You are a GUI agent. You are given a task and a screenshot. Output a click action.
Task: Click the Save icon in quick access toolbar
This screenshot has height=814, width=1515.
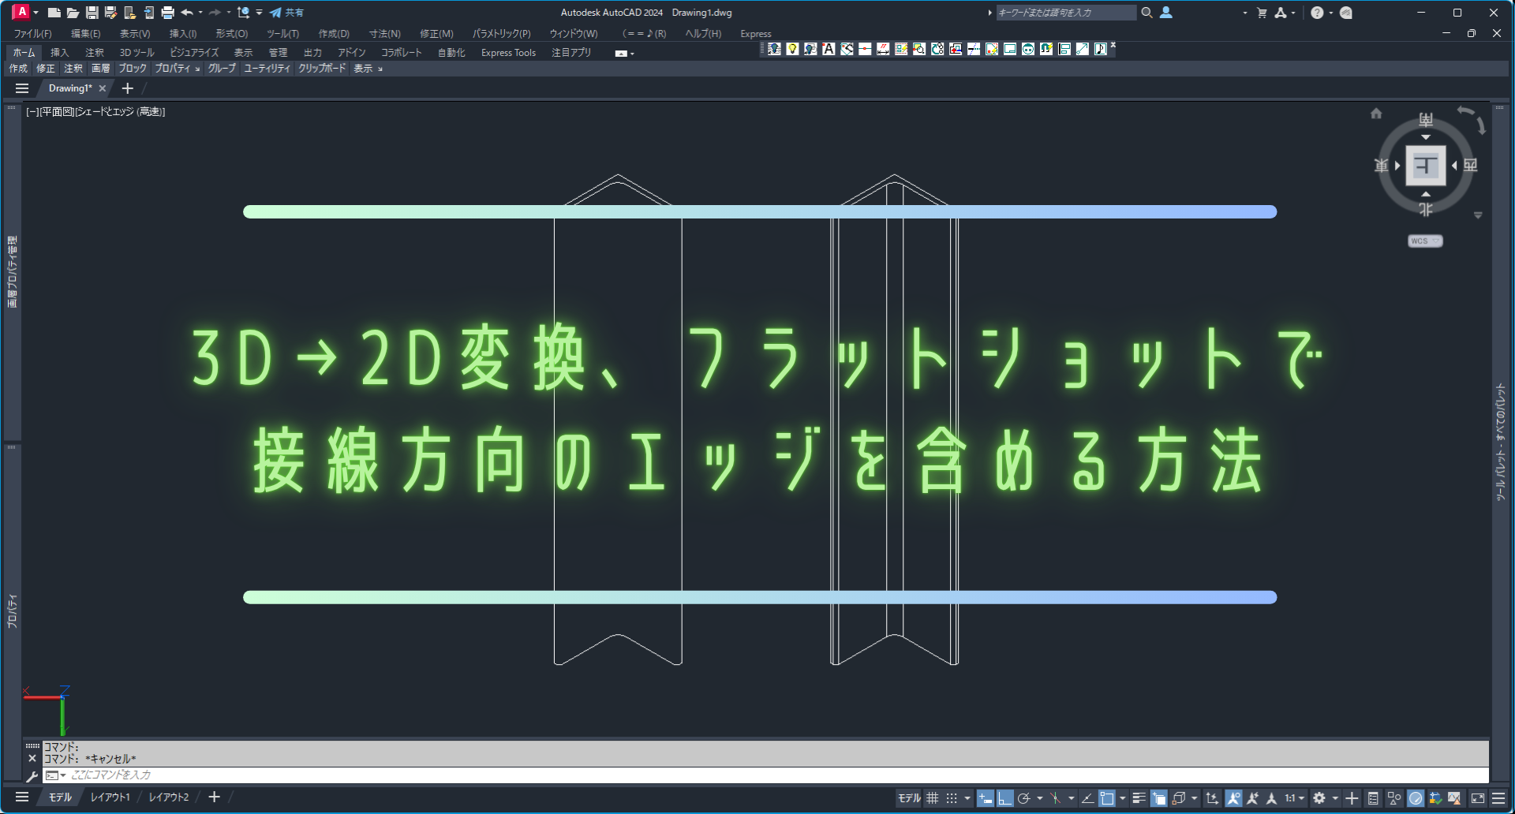coord(92,13)
